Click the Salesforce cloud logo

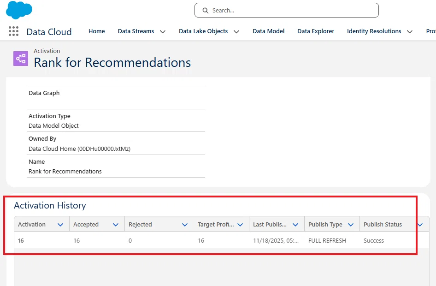click(x=19, y=10)
